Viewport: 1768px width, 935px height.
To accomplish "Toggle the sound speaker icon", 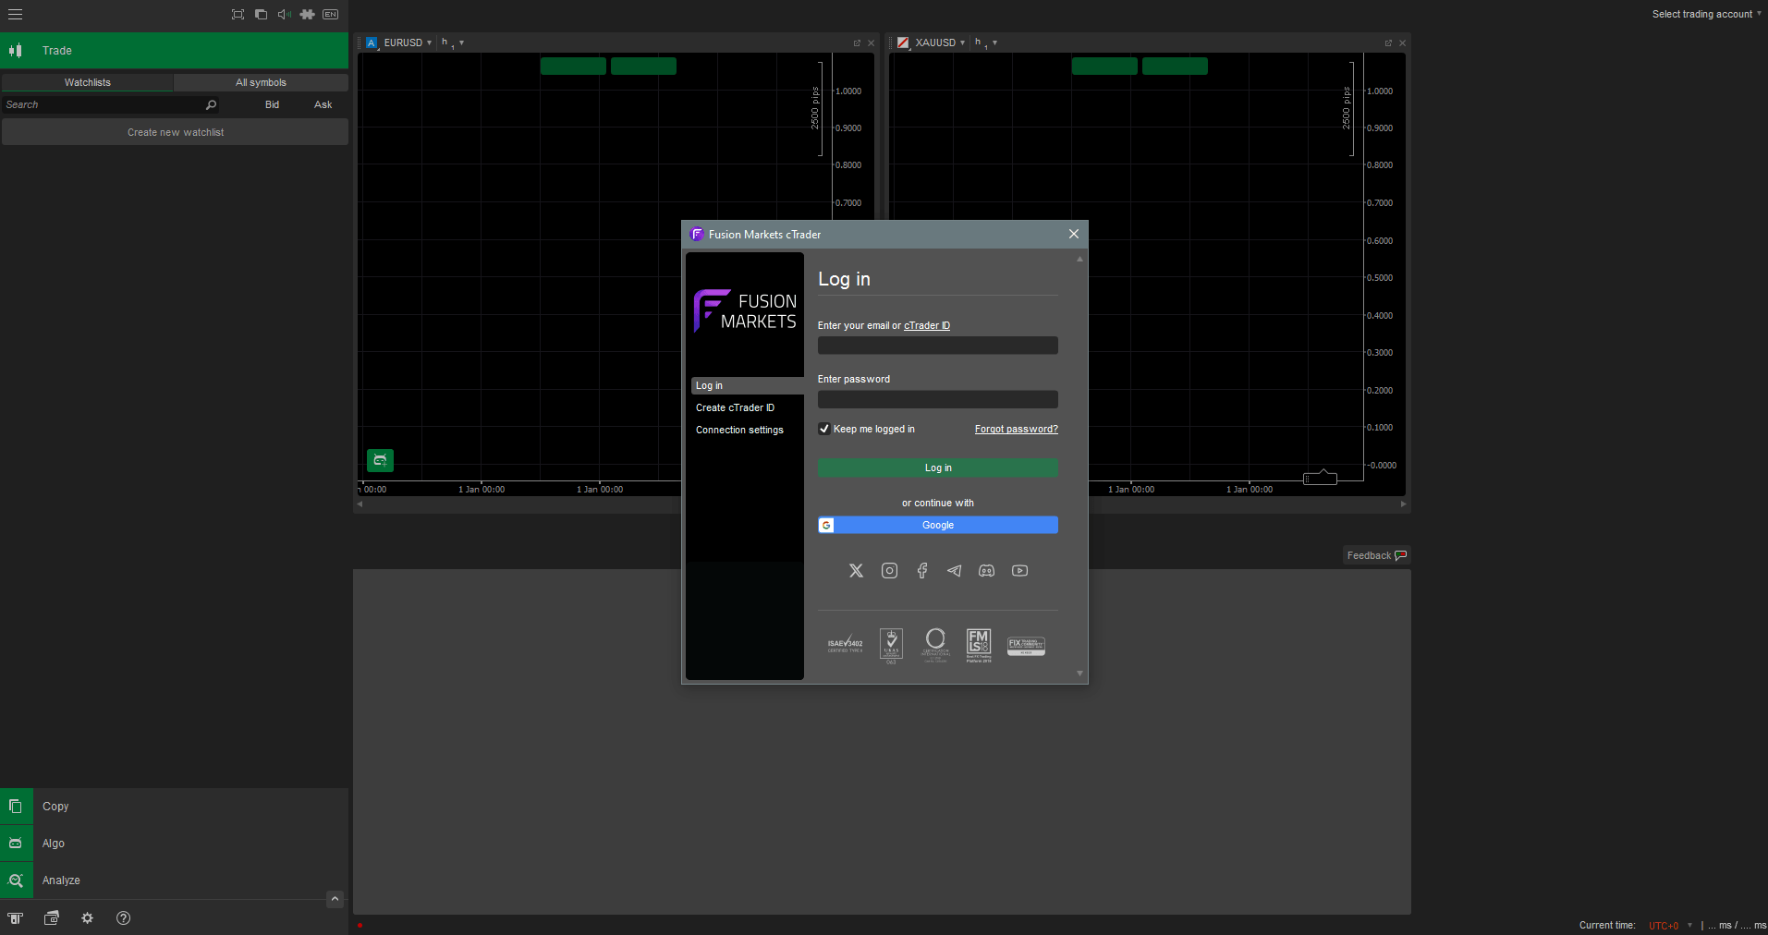I will pos(284,14).
